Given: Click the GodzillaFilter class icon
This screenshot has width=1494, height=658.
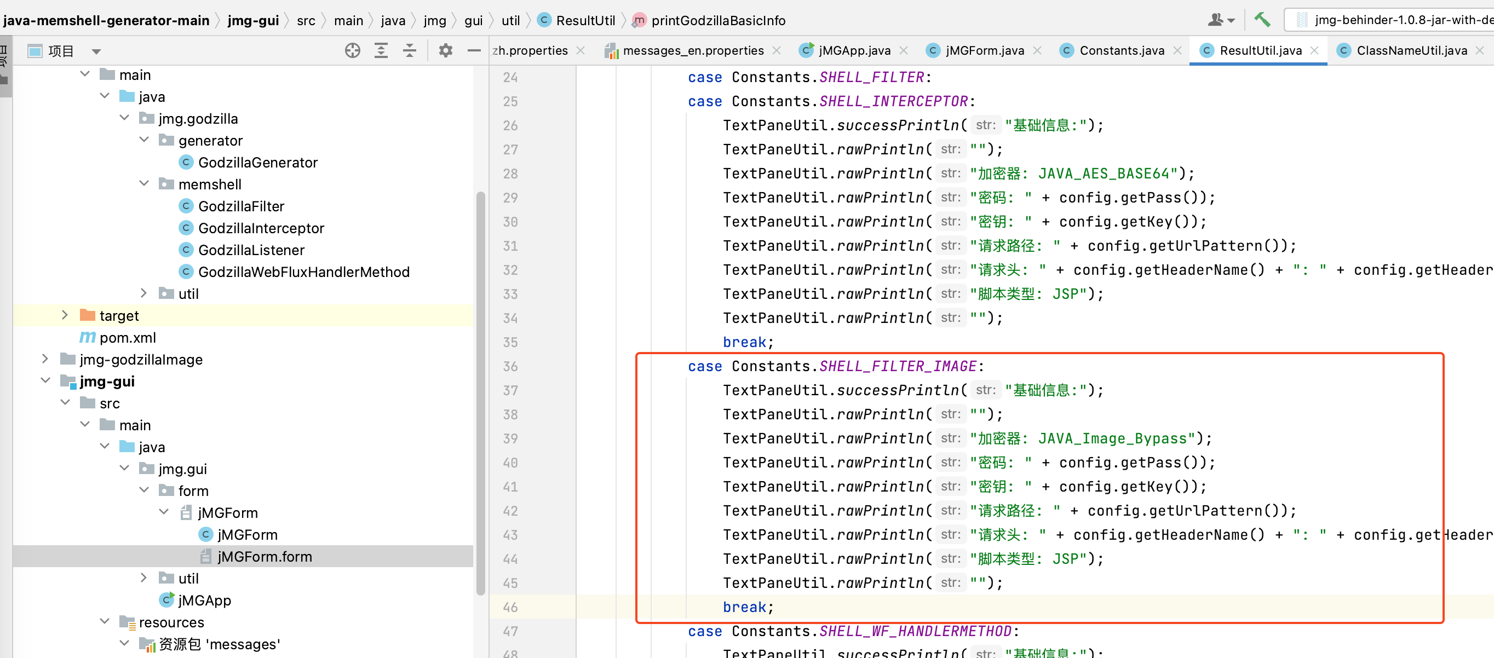Looking at the screenshot, I should [186, 206].
